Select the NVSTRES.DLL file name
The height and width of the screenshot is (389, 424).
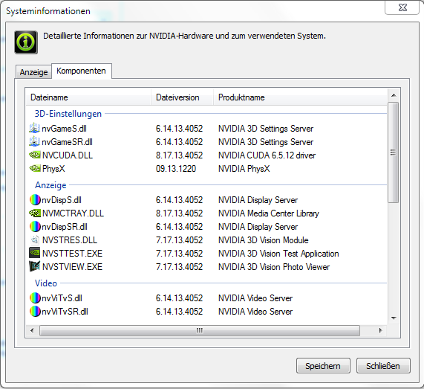70,240
